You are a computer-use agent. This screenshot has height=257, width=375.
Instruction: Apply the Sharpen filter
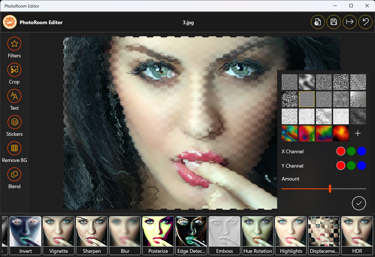[x=92, y=235]
